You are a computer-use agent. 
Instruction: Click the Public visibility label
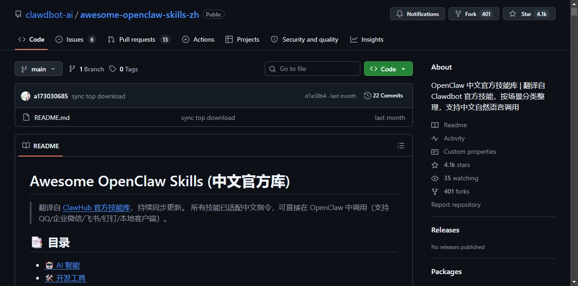(214, 14)
